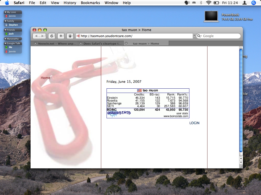Collapse the My Love group
The image size is (261, 195).
(6, 12)
